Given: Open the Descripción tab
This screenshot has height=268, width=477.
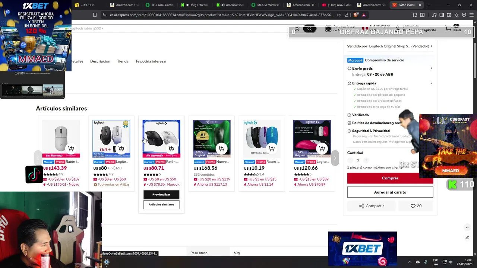Looking at the screenshot, I should coord(100,61).
